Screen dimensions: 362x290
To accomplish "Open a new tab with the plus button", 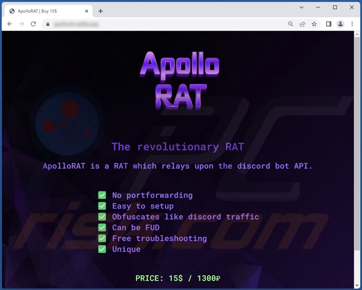I will 100,11.
